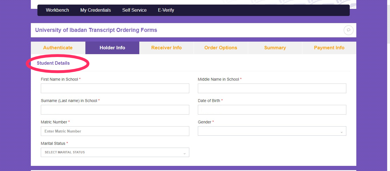The height and width of the screenshot is (171, 390).
Task: Click the Middle Name in School field
Action: click(272, 88)
